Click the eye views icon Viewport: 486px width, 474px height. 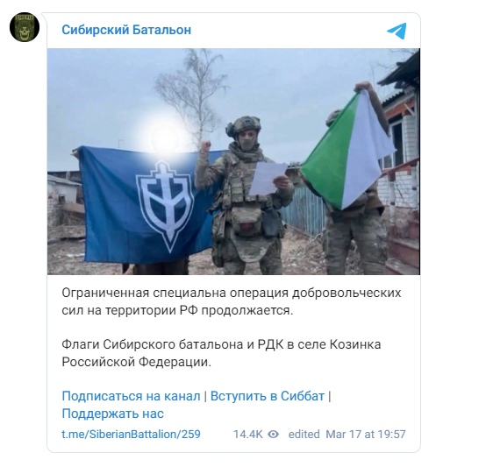coord(273,434)
